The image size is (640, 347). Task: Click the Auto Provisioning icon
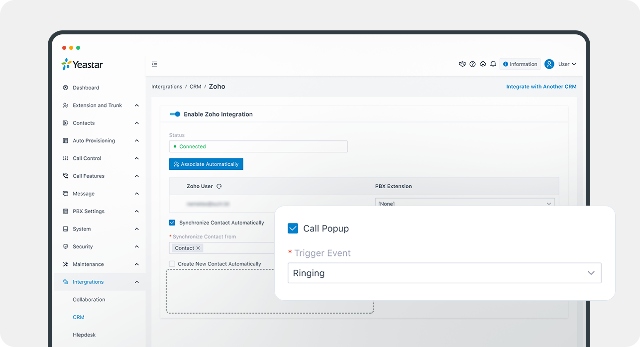66,141
